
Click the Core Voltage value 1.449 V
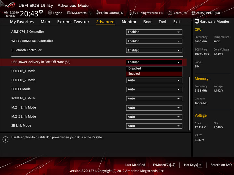tap(218, 54)
